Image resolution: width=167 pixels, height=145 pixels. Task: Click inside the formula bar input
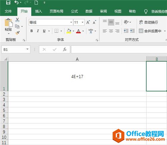[x=119, y=49]
